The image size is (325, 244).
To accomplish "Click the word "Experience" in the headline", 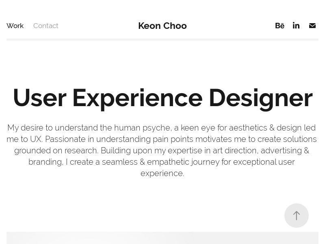I will click(x=138, y=98).
